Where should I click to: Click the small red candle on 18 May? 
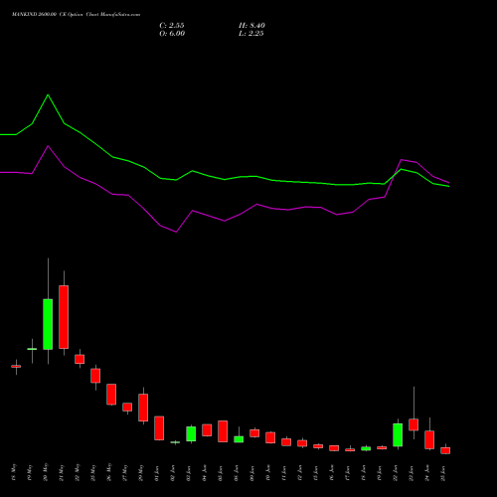16,366
